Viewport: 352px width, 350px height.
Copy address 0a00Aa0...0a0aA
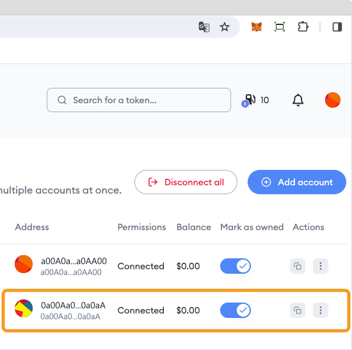pos(298,310)
